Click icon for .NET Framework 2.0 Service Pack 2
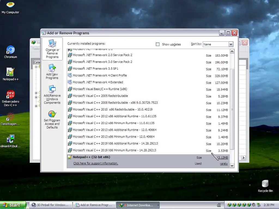This screenshot has width=279, height=209. coord(70,55)
